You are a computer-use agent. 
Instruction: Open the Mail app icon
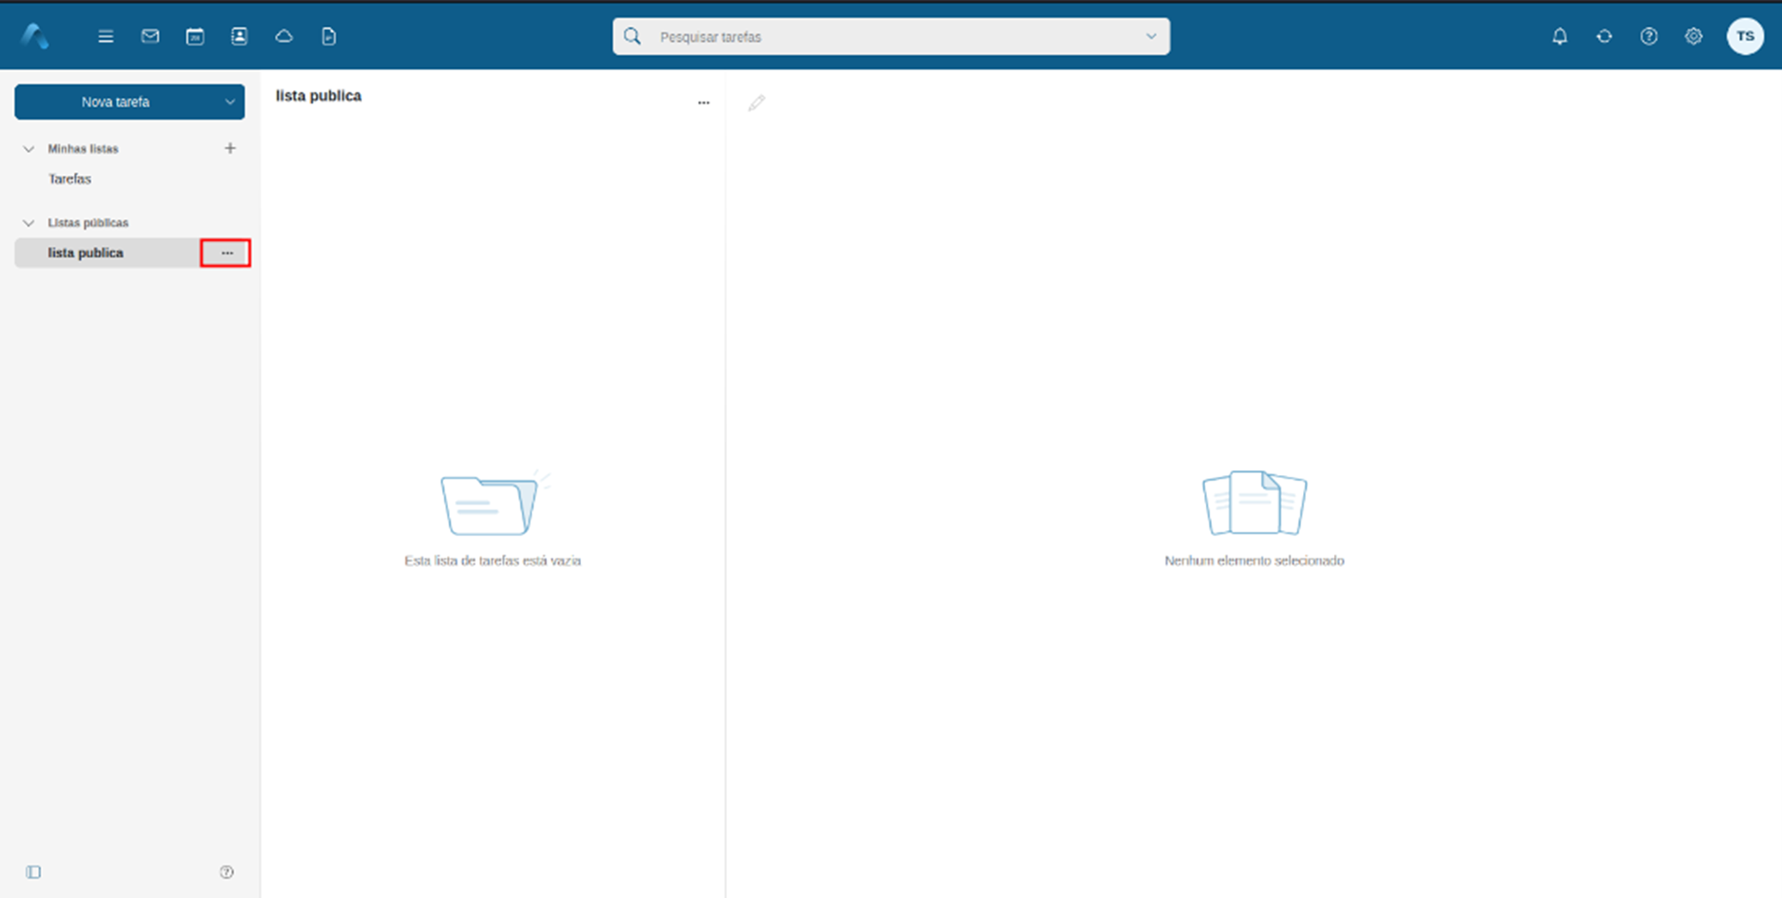[150, 36]
